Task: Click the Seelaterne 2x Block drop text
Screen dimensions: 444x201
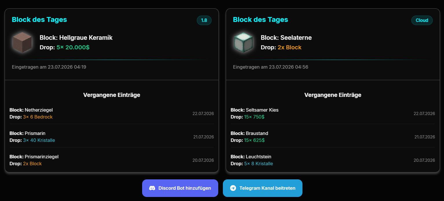Action: click(x=289, y=47)
